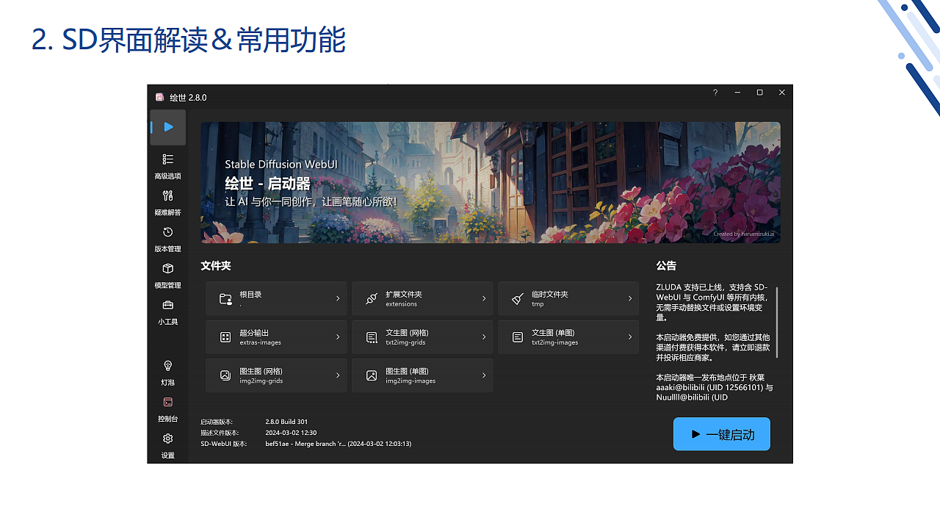
Task: Click the 2024-03-02 12:30 description file date
Action: tap(291, 433)
